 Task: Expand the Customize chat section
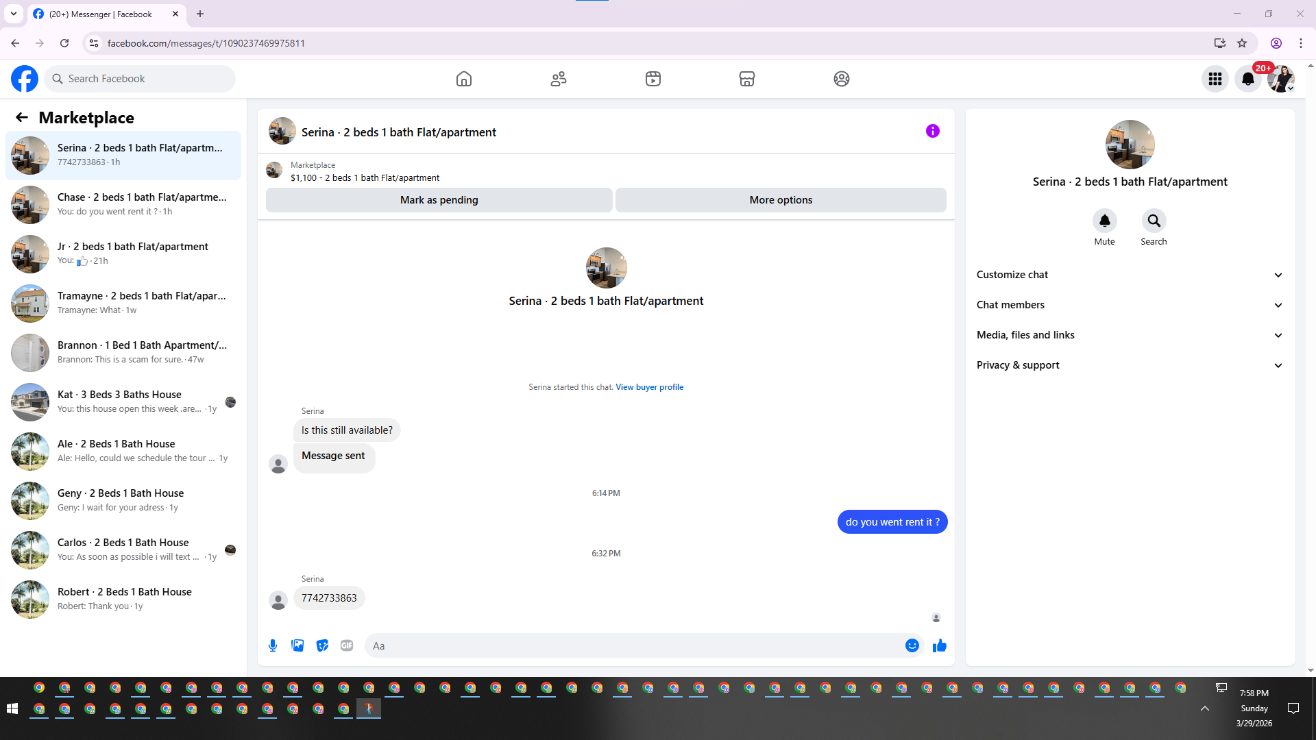1130,275
